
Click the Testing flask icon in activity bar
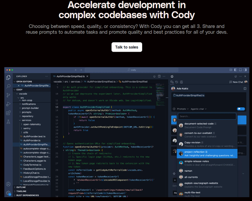click(x=8, y=122)
